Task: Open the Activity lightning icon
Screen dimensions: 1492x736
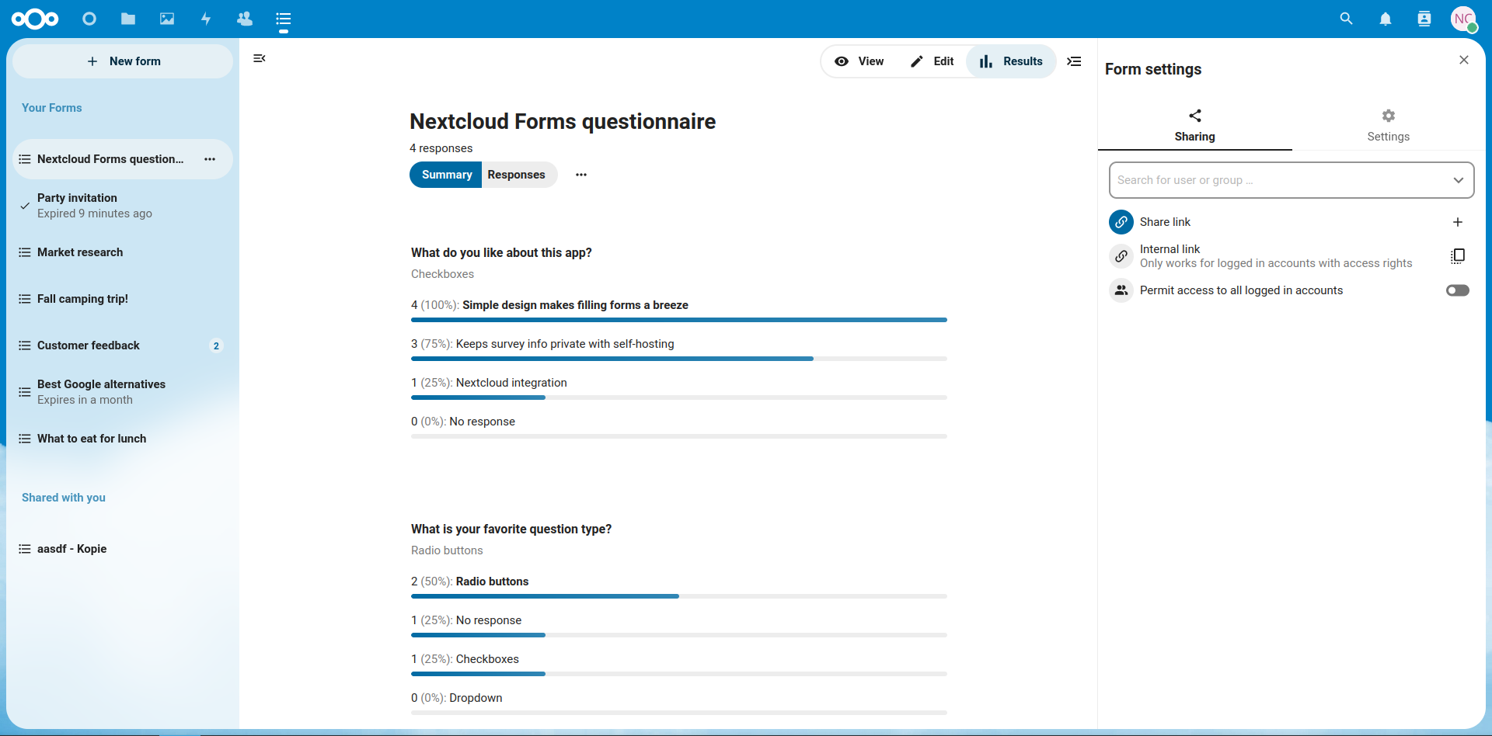Action: click(x=206, y=19)
